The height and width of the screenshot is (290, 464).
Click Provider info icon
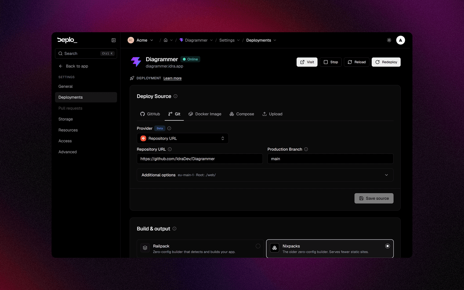point(169,128)
